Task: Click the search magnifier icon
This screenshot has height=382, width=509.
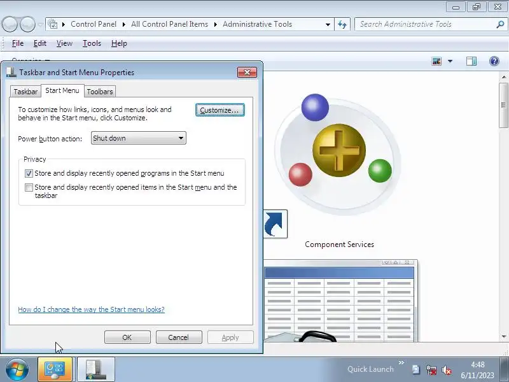Action: click(500, 24)
